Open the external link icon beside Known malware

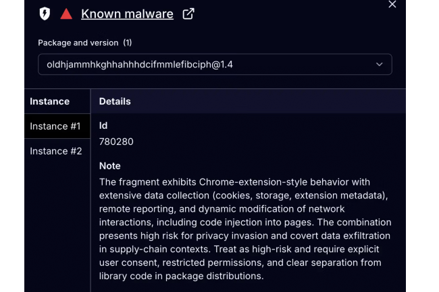tap(189, 13)
